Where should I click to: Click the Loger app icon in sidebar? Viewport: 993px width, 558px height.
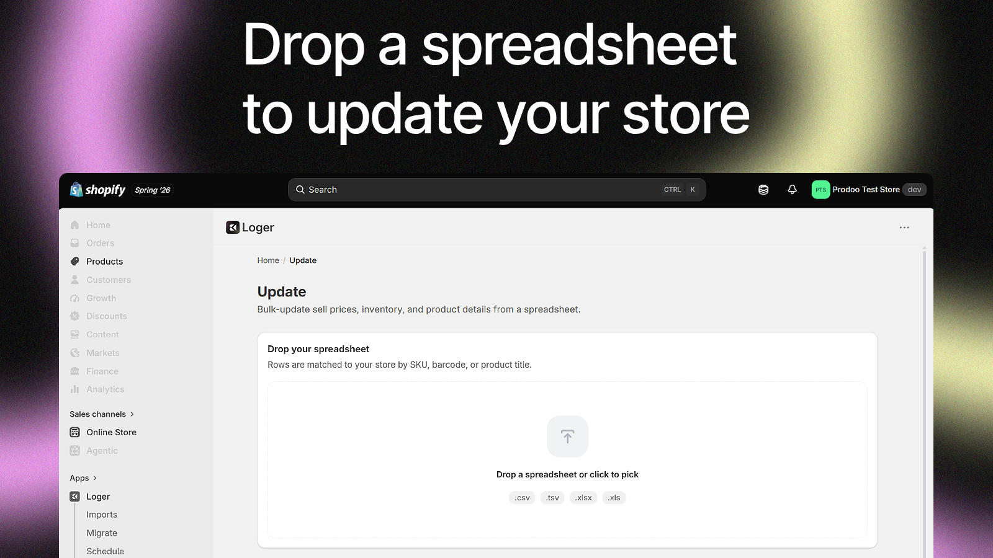coord(75,497)
